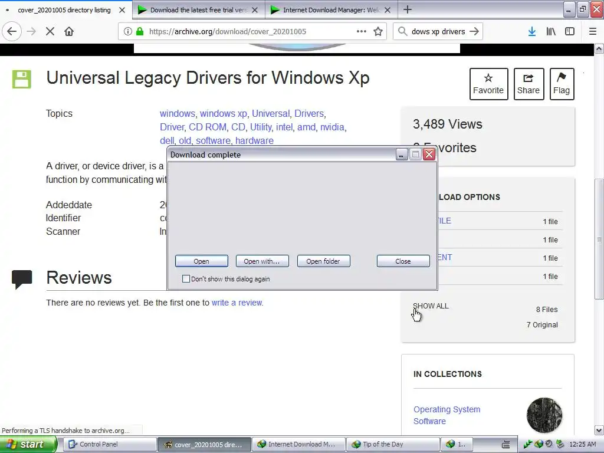
Task: Follow the 'write a review' link
Action: click(x=237, y=303)
